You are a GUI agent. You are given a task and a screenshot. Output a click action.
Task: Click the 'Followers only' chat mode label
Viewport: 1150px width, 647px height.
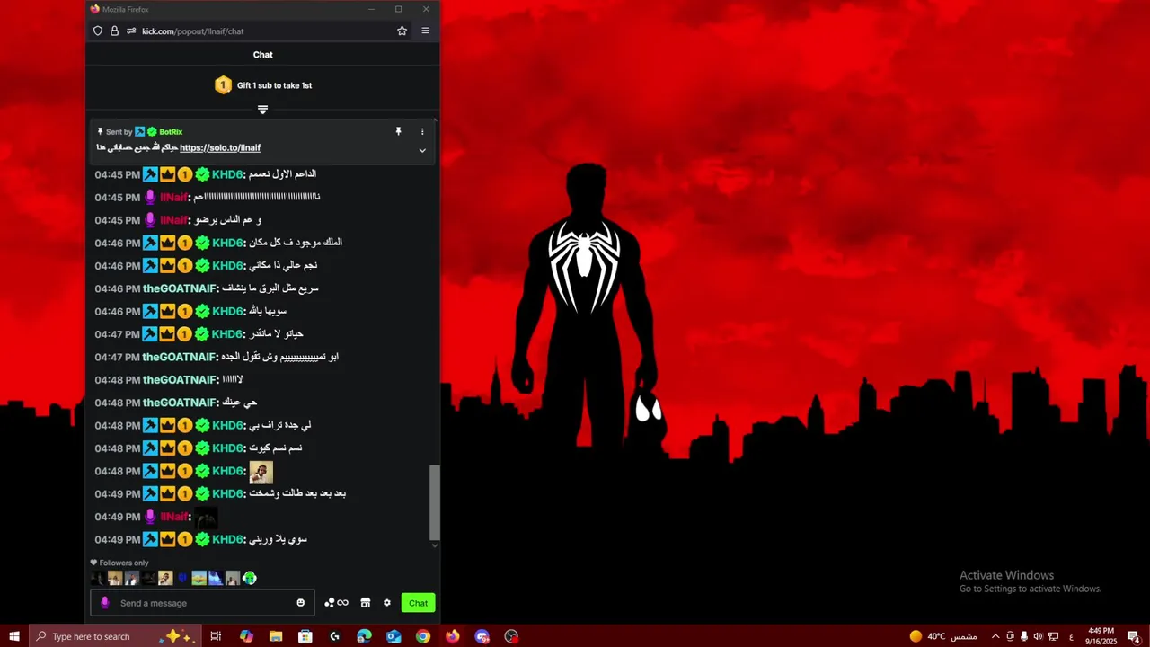coord(124,563)
